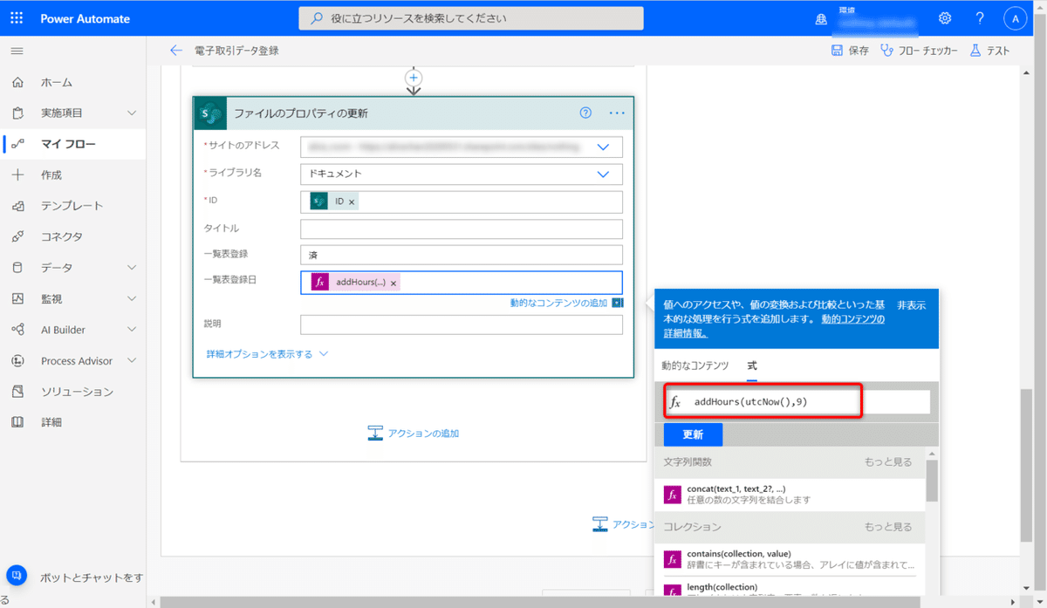Click the ID field
1047x608 pixels.
coord(462,202)
